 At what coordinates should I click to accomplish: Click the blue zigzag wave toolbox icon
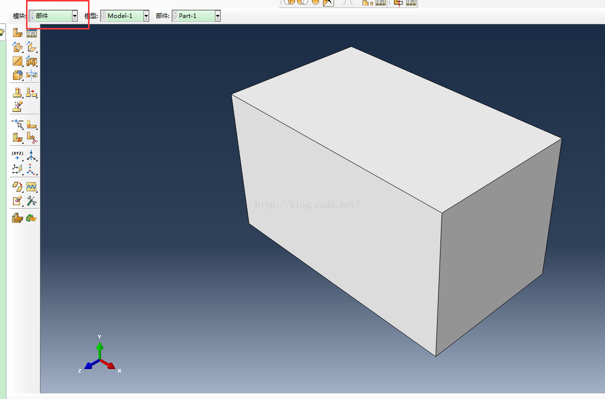click(x=31, y=187)
